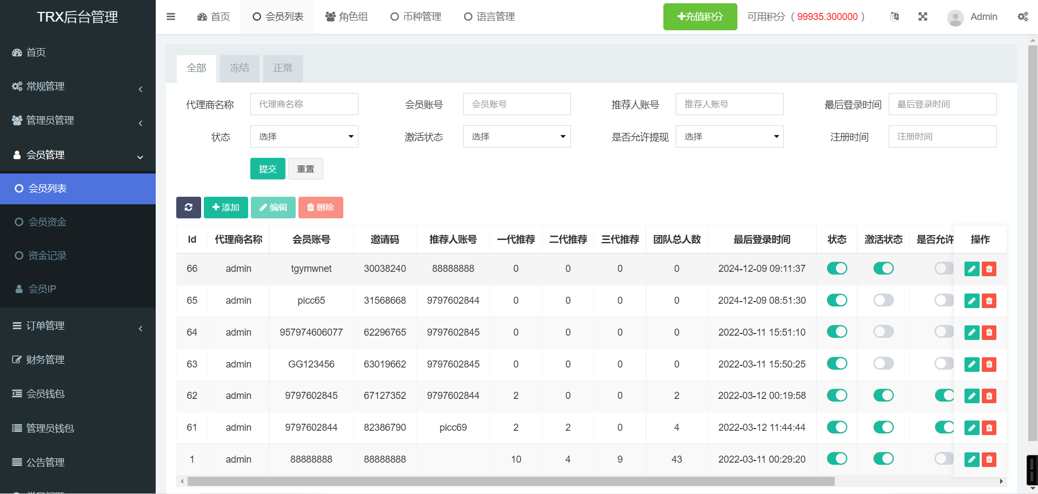Screen dimensions: 1038x494
Task: Click the fullscreen expand icon
Action: [923, 17]
